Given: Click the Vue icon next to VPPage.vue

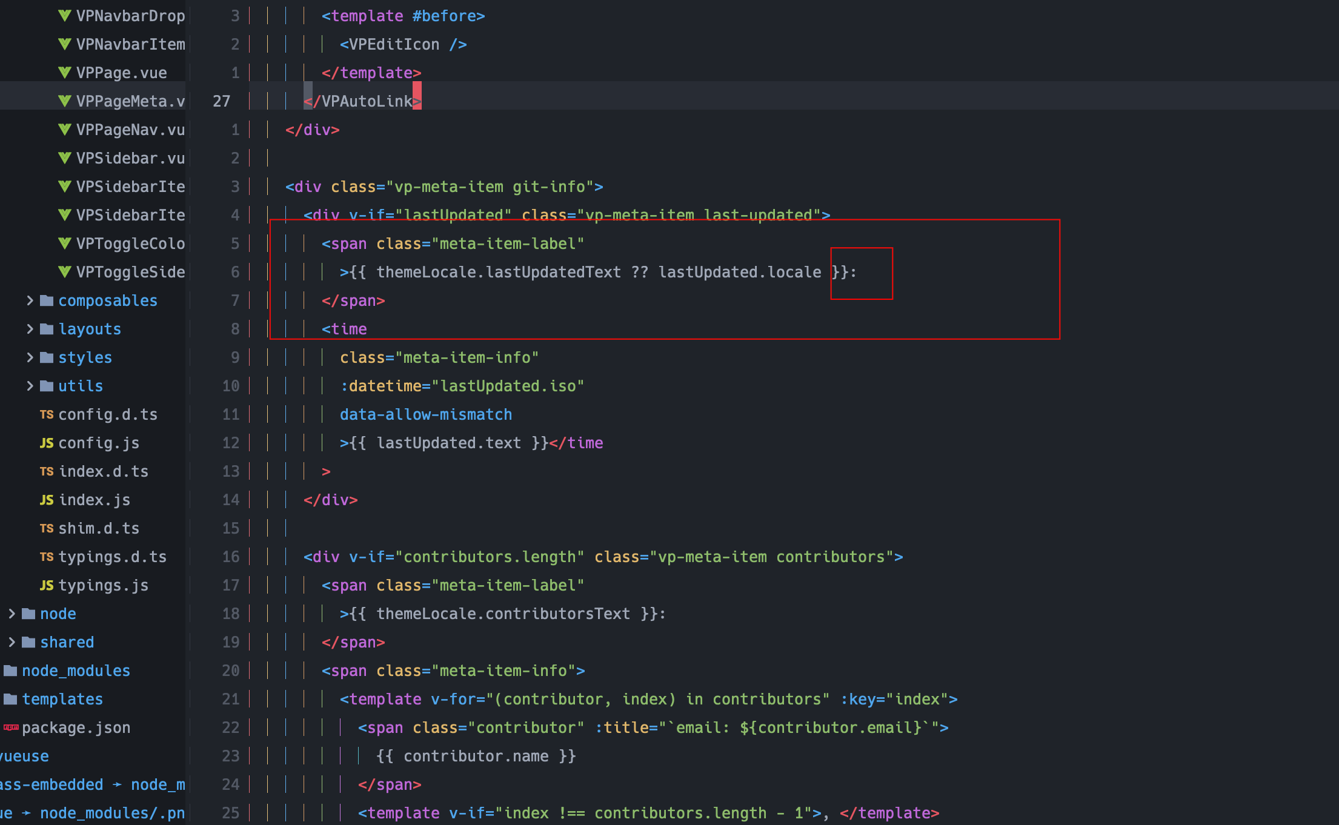Looking at the screenshot, I should pyautogui.click(x=65, y=73).
